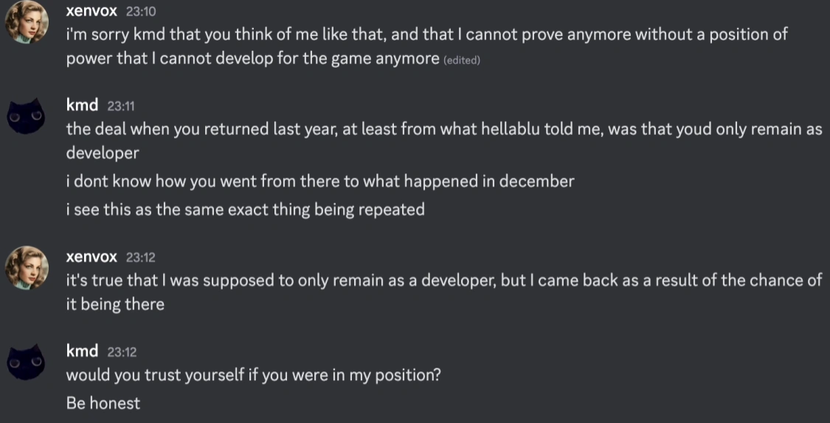830x423 pixels.
Task: Select kmd username above "would you trust yourself"
Action: (x=82, y=351)
